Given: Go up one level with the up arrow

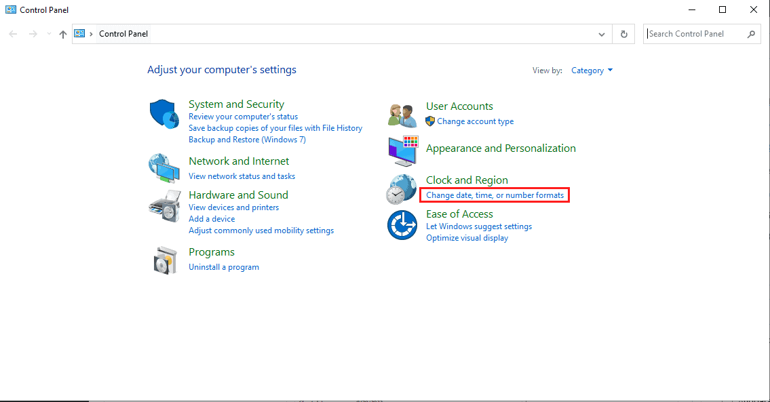Looking at the screenshot, I should click(63, 34).
